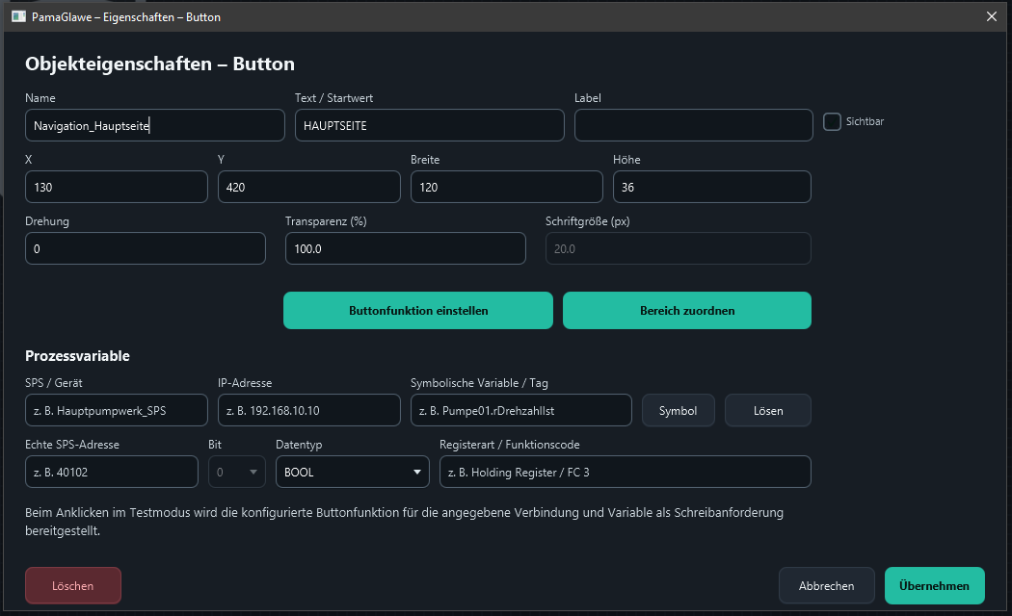Apply changes with Übernehmen button
This screenshot has height=616, width=1012.
935,586
